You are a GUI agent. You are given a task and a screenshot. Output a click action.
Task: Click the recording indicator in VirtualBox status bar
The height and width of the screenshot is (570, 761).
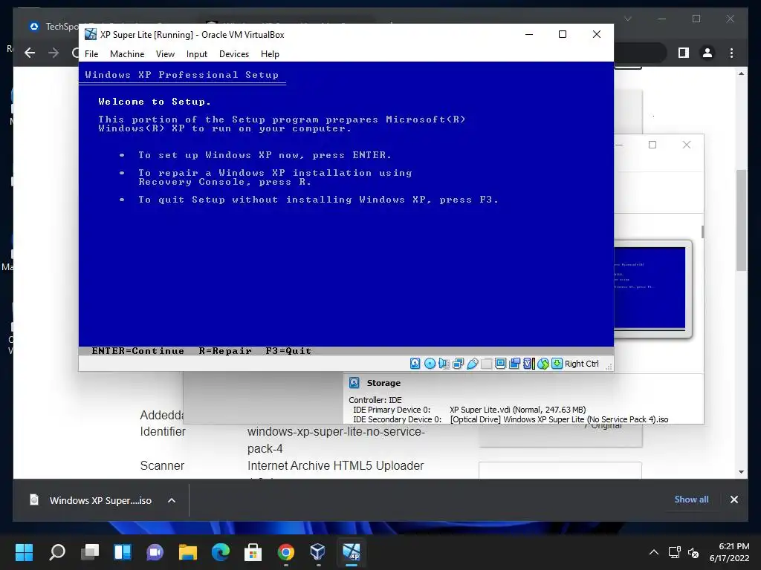[514, 364]
